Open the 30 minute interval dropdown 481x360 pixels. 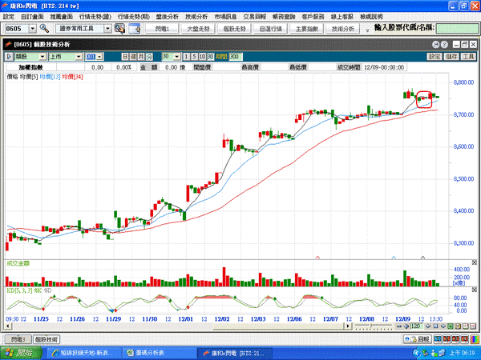pos(177,57)
